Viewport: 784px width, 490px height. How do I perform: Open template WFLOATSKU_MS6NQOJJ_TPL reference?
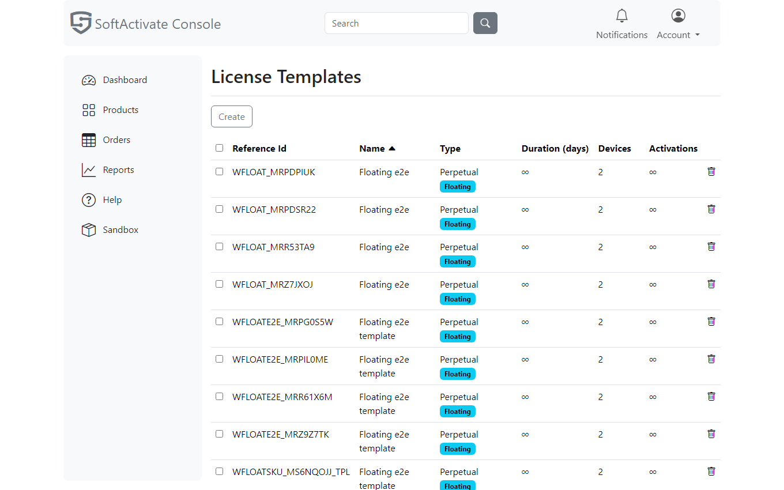(291, 472)
